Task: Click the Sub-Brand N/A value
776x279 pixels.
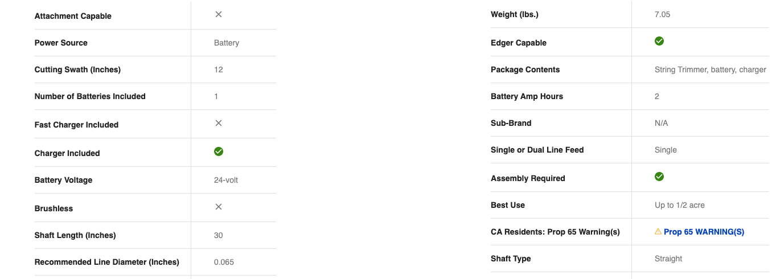Action: pyautogui.click(x=662, y=123)
